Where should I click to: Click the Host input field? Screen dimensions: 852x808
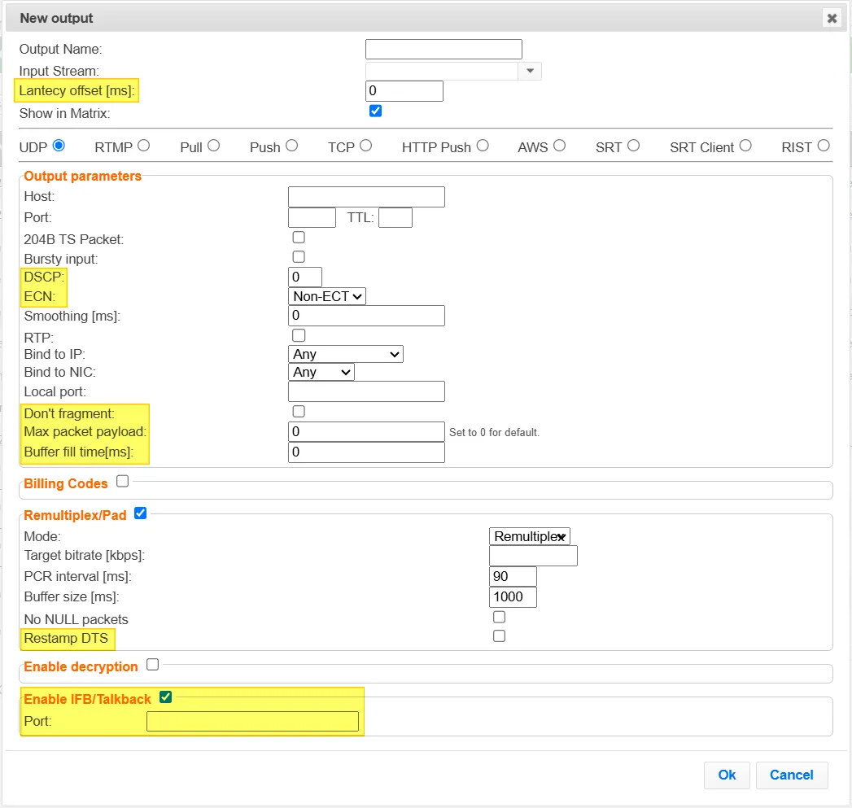367,197
